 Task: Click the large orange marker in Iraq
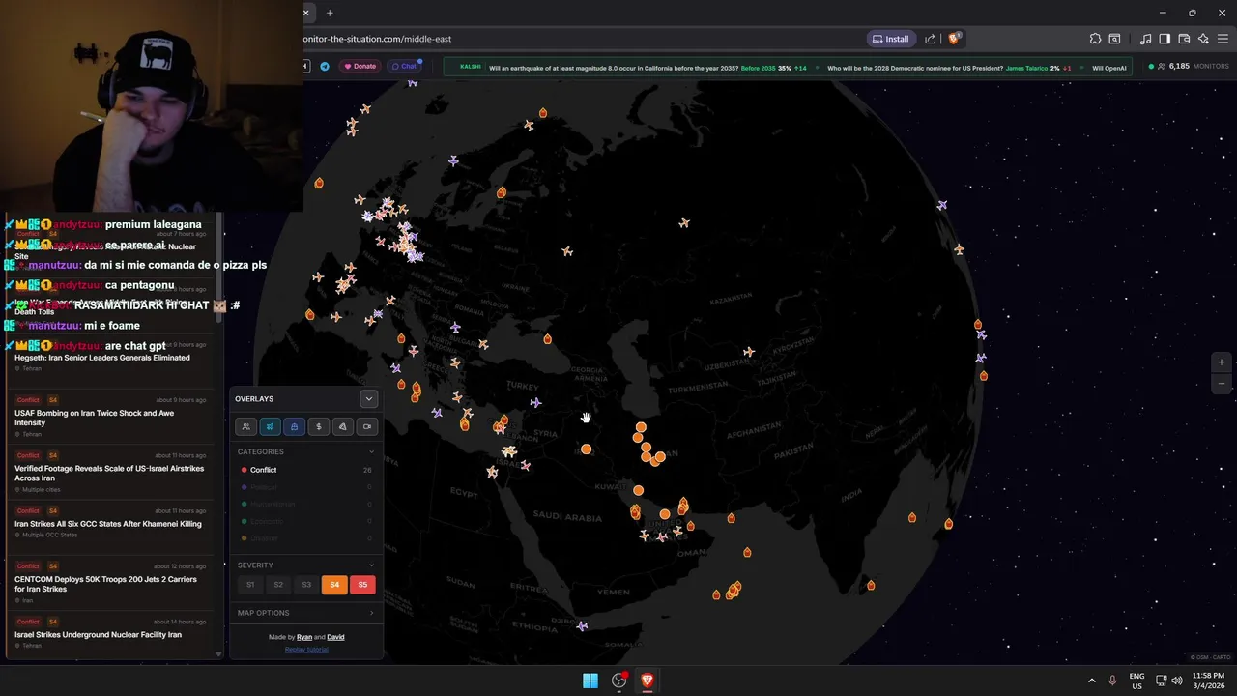tap(586, 449)
